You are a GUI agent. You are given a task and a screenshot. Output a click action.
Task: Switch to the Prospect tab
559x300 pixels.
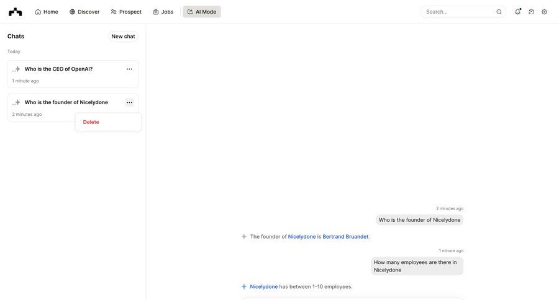tap(126, 12)
